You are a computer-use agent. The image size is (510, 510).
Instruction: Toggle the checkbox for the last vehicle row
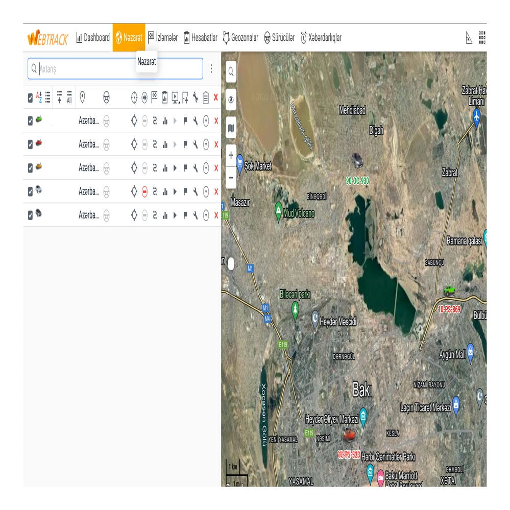30,215
